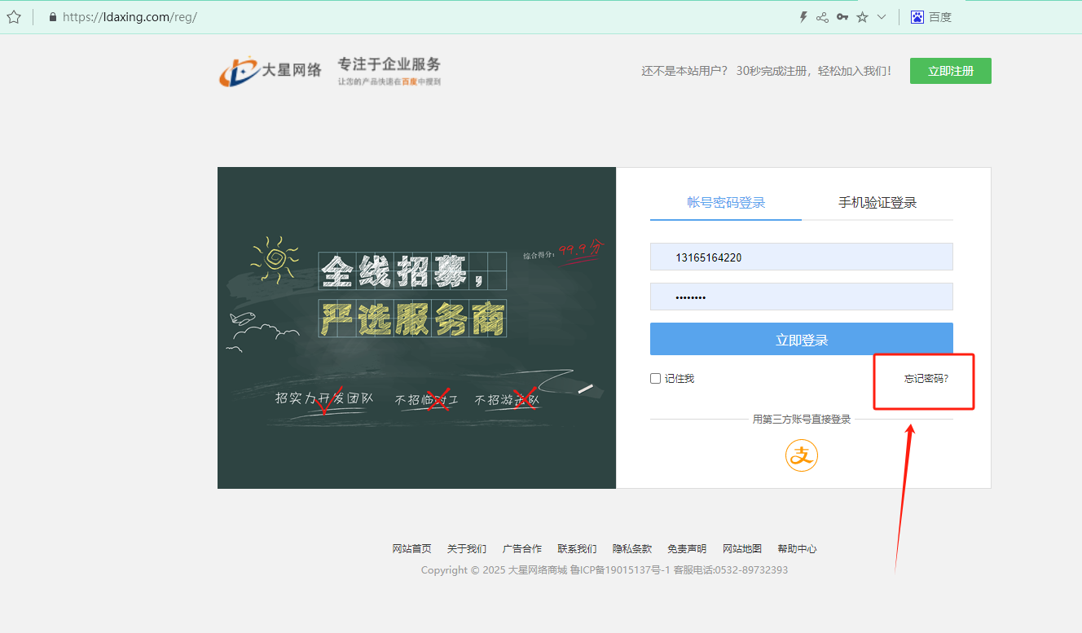The height and width of the screenshot is (633, 1082).
Task: Click the lightning bolt icon in address bar
Action: point(803,17)
